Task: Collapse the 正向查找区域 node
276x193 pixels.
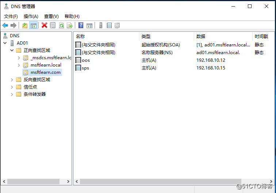Action: [x=12, y=50]
